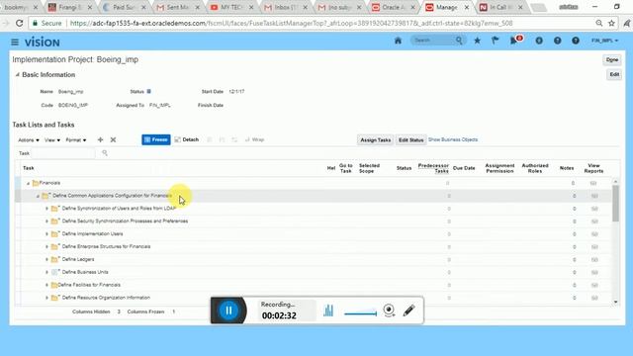Click the Assign Tasks button
This screenshot has height=356, width=633.
[376, 140]
